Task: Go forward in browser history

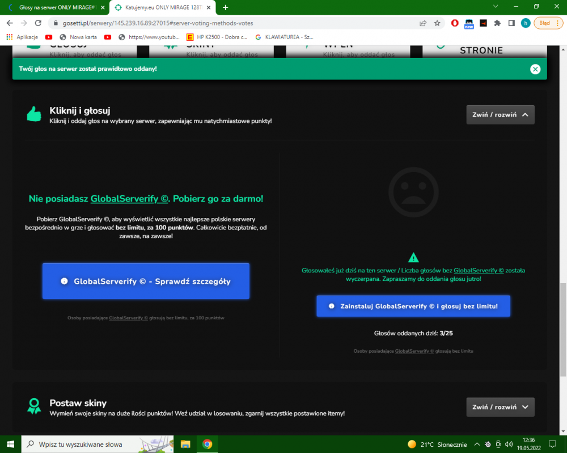Action: 24,23
